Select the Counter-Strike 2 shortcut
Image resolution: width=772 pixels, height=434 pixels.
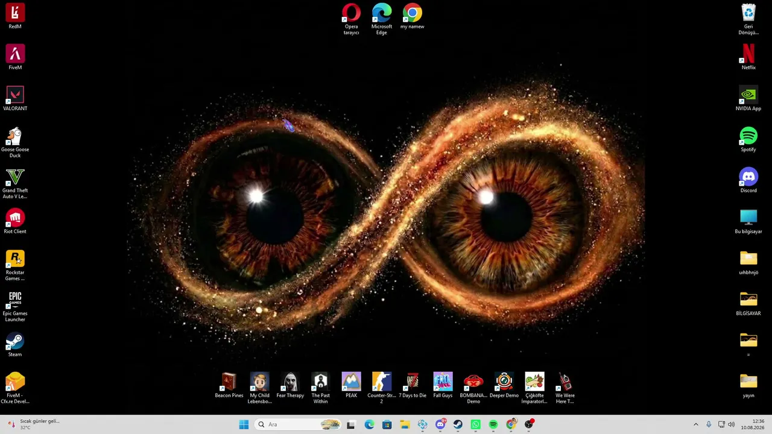coord(382,388)
